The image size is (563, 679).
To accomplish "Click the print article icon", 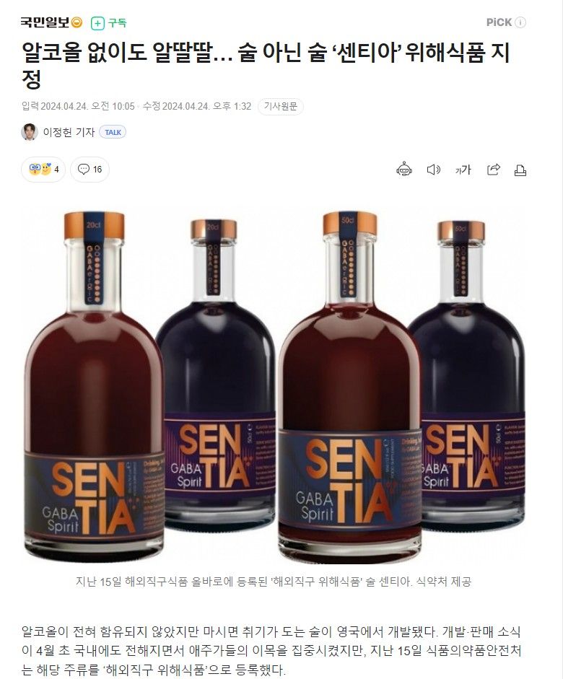I will pos(520,170).
